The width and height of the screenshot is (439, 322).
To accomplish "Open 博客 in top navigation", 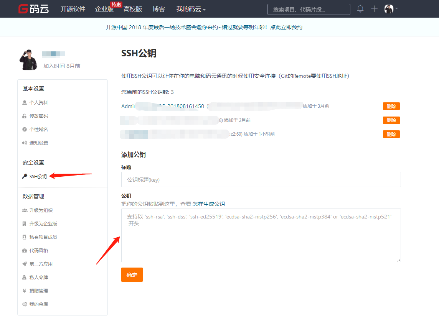I will tap(159, 9).
